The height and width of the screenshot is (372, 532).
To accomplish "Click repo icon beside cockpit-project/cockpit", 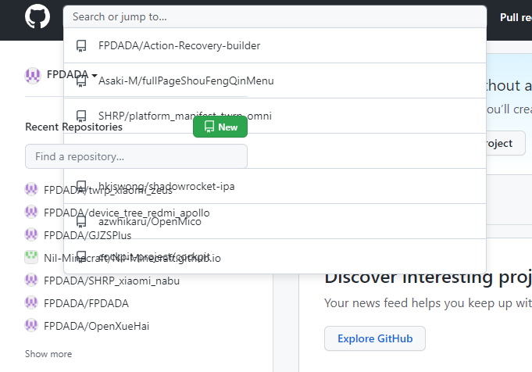I will (81, 257).
